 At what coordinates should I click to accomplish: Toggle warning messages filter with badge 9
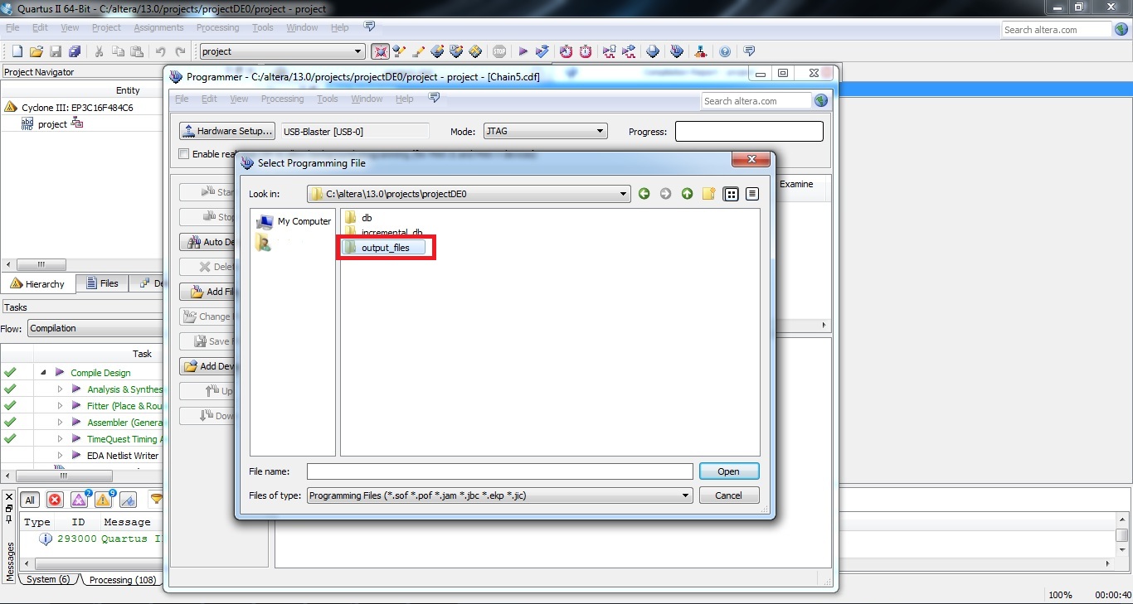pyautogui.click(x=104, y=500)
